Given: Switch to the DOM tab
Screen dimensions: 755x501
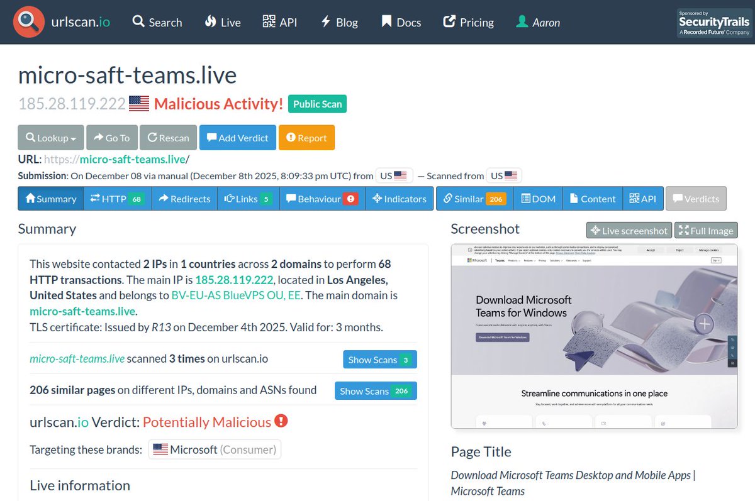Looking at the screenshot, I should [538, 199].
